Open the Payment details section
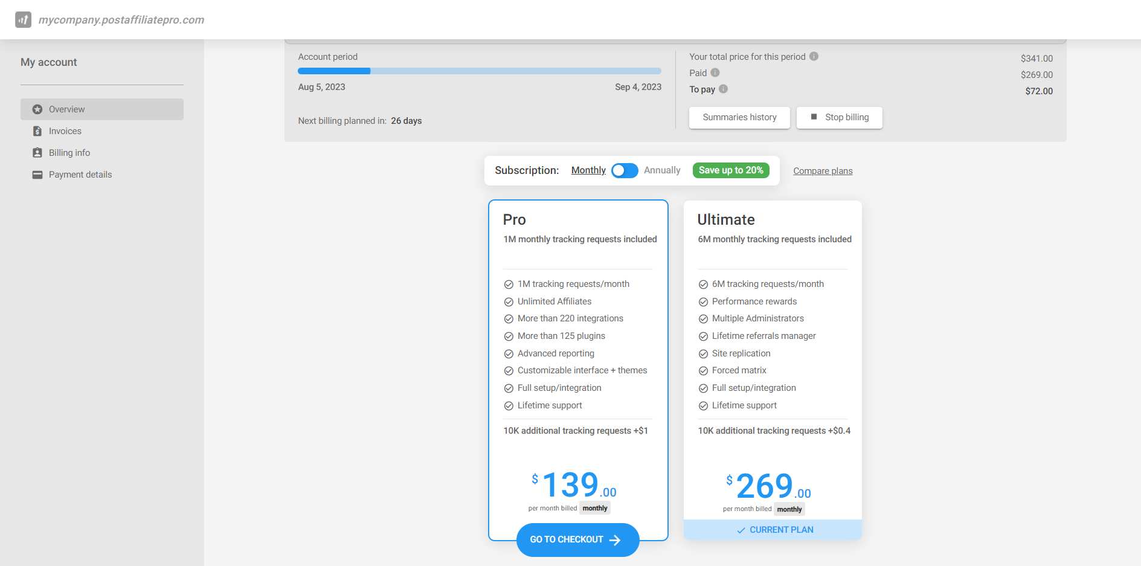 [102, 175]
